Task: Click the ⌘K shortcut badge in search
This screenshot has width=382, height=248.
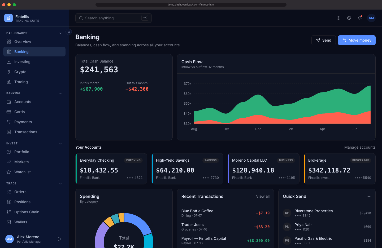Action: tap(145, 18)
